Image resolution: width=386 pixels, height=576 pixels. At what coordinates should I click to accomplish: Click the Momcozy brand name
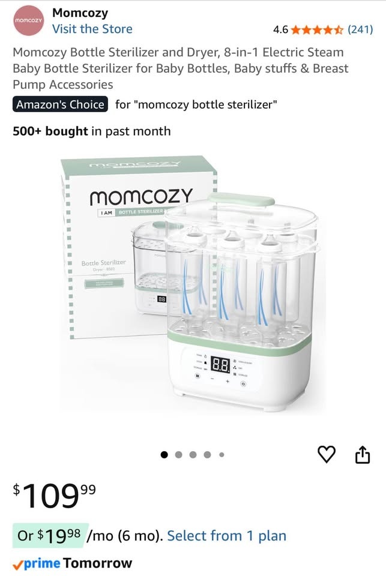(x=80, y=13)
